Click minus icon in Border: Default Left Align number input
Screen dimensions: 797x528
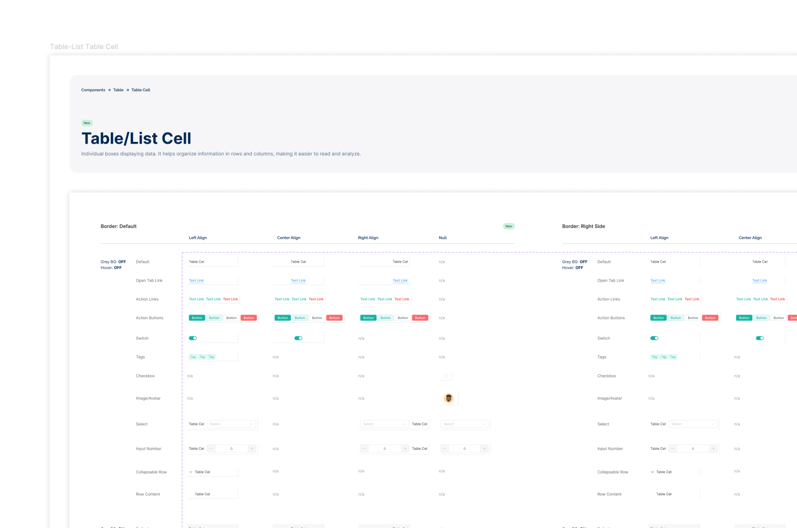point(211,449)
